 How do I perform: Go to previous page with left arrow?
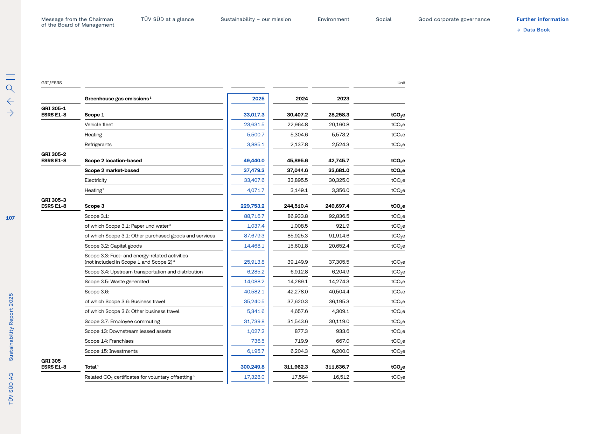coord(11,101)
